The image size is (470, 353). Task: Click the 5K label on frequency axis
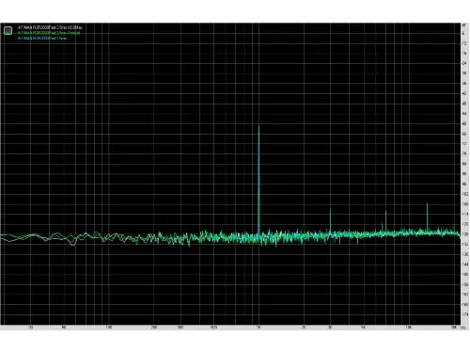364,328
